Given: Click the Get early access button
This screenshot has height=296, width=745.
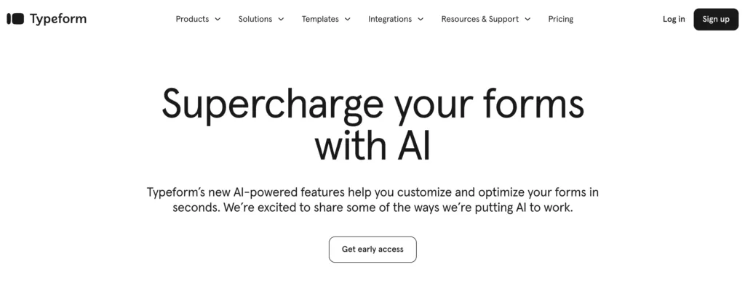Looking at the screenshot, I should 372,249.
